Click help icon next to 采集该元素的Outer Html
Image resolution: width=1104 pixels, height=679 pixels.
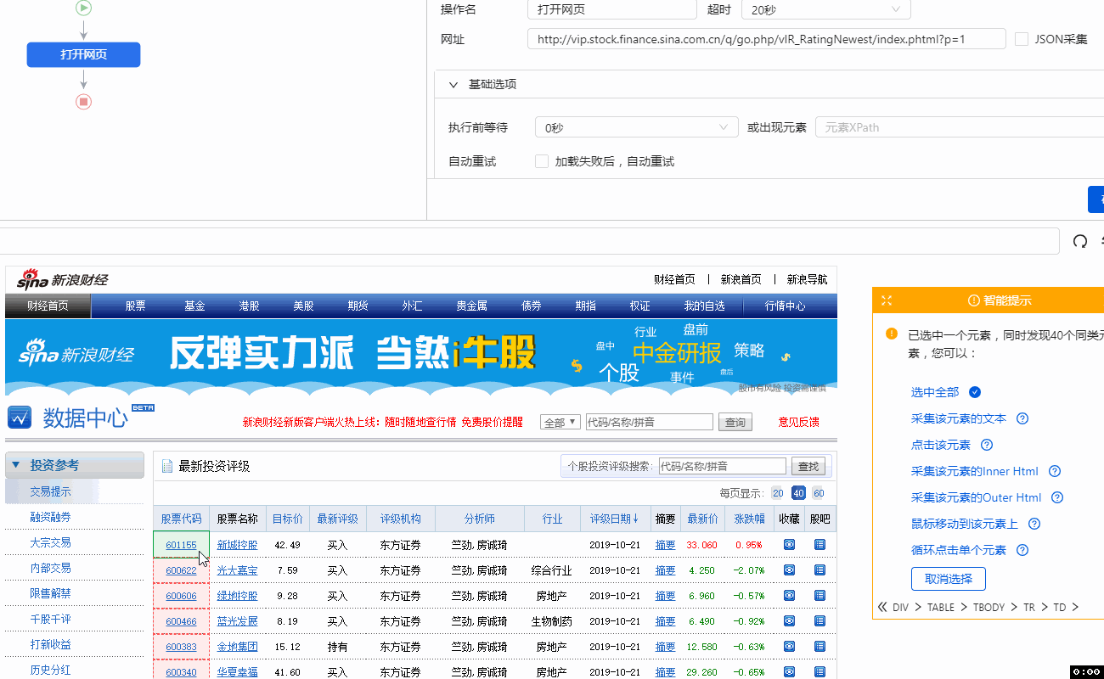click(x=1057, y=497)
